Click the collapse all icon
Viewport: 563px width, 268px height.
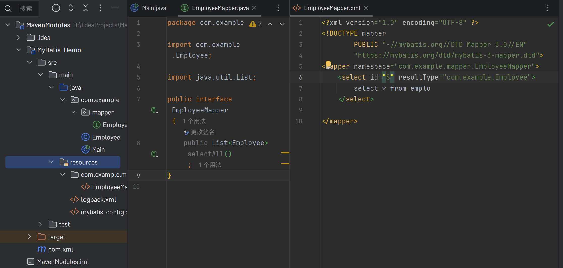(x=86, y=8)
